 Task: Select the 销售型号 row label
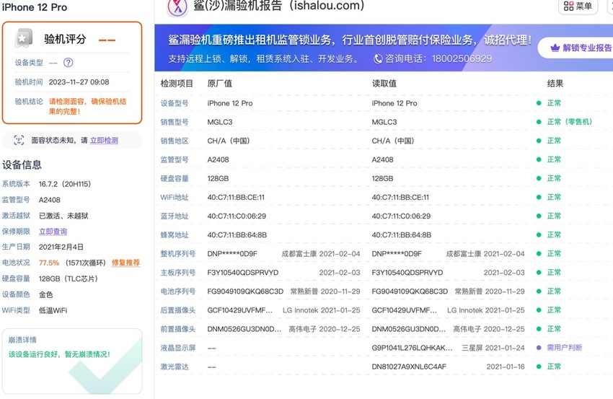coord(175,122)
